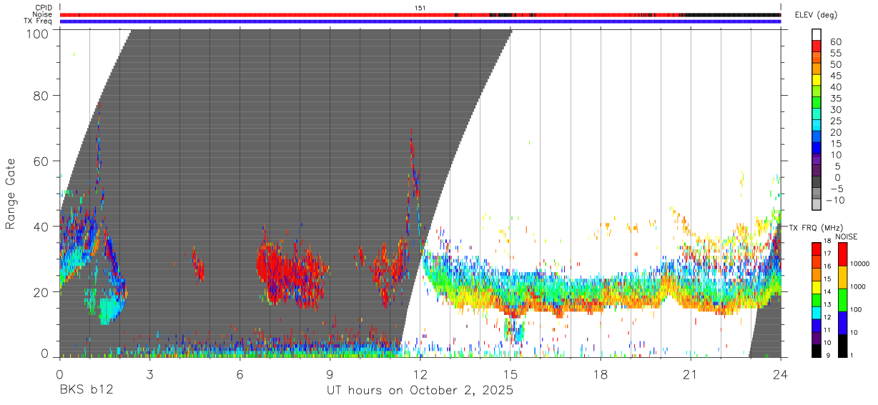Click the x-axis tick label '21'
This screenshot has width=878, height=405.
pos(690,374)
